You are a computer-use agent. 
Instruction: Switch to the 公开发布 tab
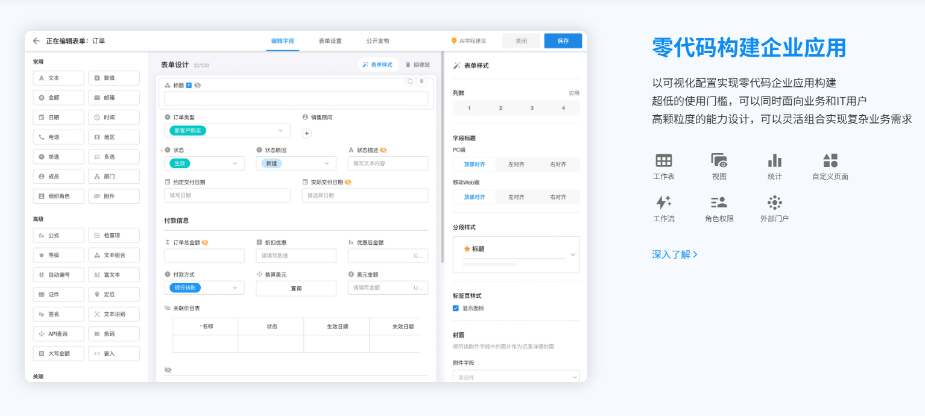[x=377, y=41]
